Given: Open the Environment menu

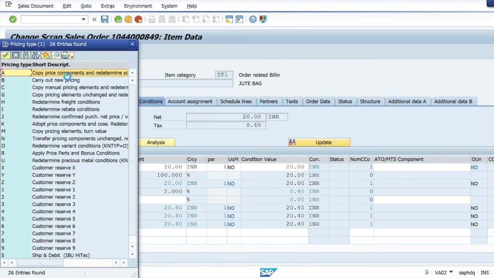Looking at the screenshot, I should click(x=138, y=6).
